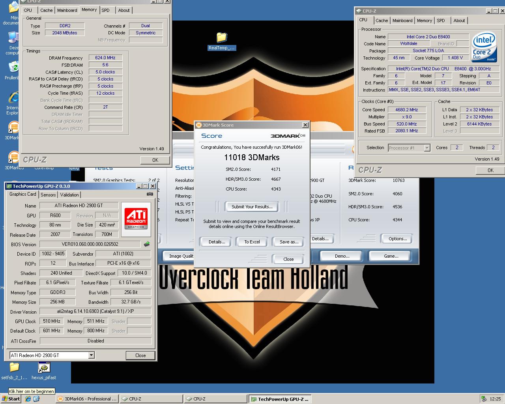
Task: Click the GPU-Z Close button
Action: [x=140, y=355]
